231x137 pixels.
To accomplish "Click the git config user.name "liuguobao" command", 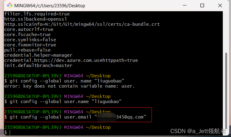I will [63, 102].
